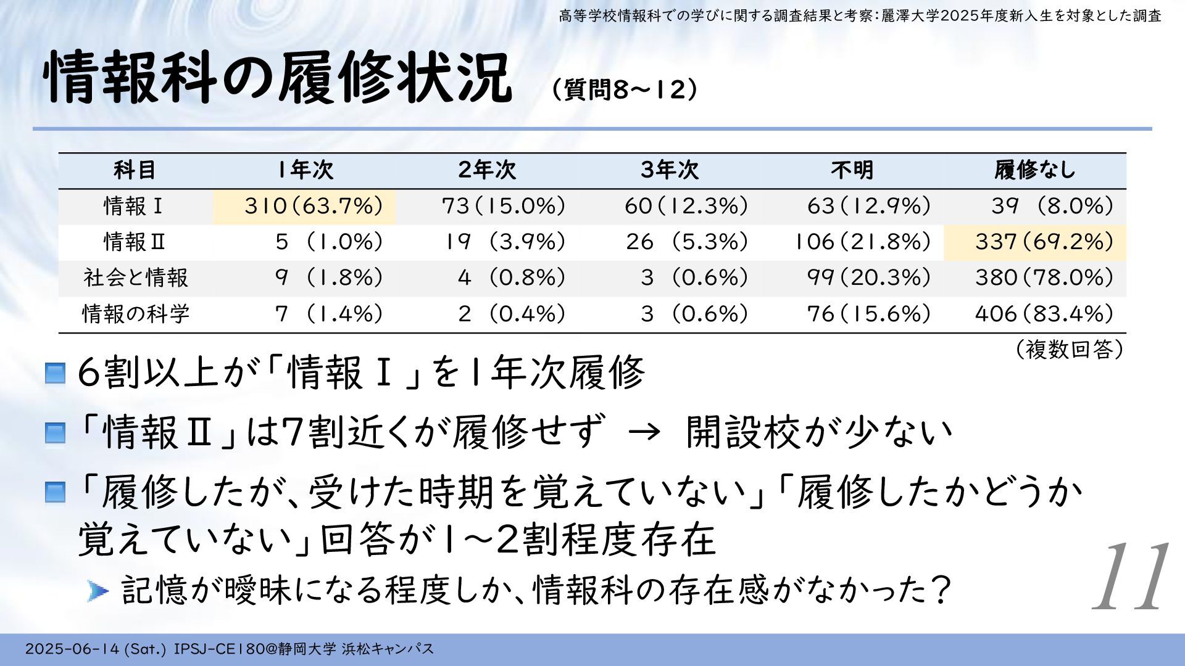
Task: Click cell 60(12.3%)
Action: click(686, 206)
